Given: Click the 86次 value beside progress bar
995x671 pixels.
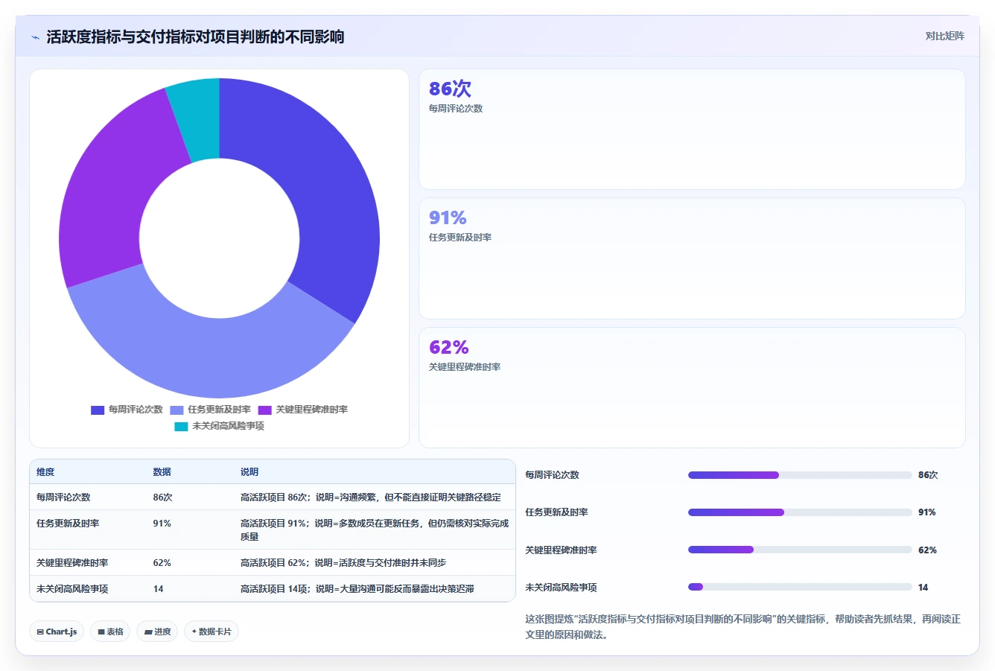Looking at the screenshot, I should coord(928,475).
